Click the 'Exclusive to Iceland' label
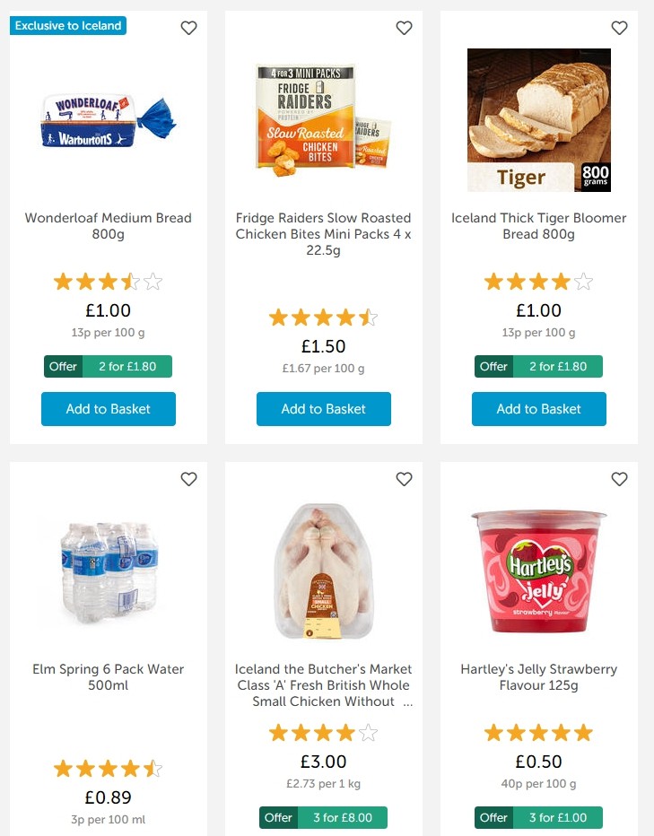 [x=69, y=26]
